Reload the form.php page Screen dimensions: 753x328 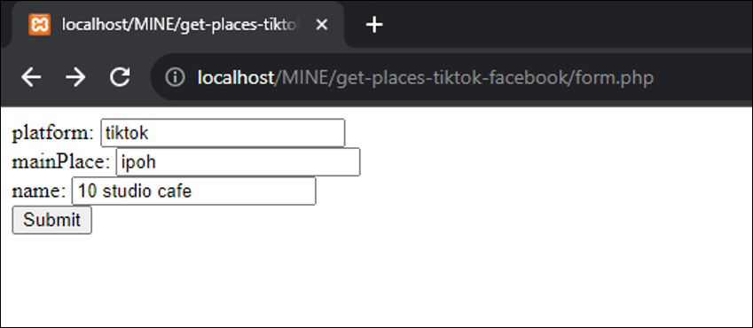click(120, 77)
